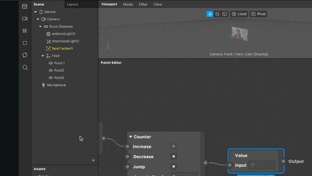Click the Value patch Output port arrow
Screen dimensions: 312x176
point(283,161)
